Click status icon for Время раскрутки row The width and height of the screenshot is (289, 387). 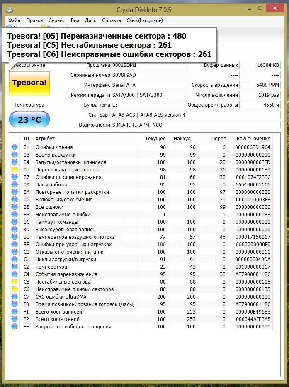pyautogui.click(x=15, y=154)
